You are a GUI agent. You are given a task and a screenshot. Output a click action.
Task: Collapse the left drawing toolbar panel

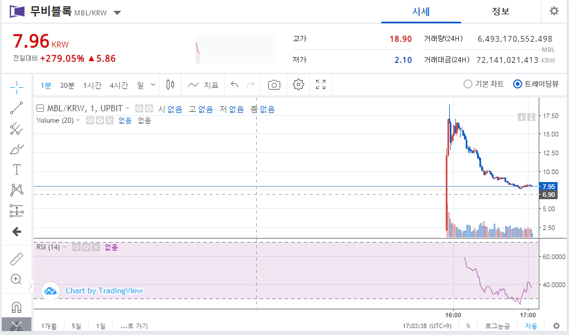pos(31,286)
